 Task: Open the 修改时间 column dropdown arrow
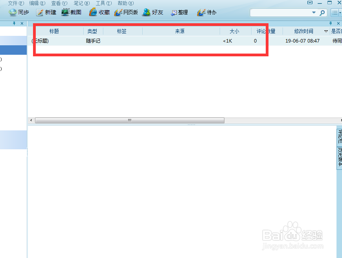326,31
